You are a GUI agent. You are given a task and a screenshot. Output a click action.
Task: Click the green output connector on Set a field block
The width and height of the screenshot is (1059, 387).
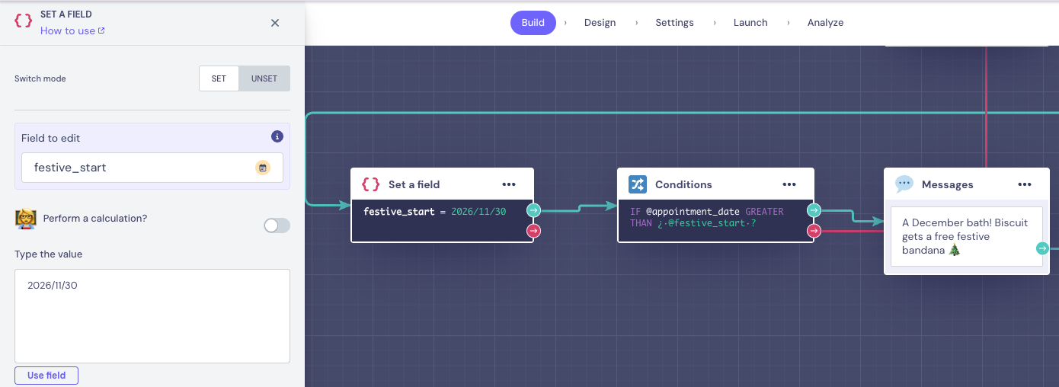(533, 211)
